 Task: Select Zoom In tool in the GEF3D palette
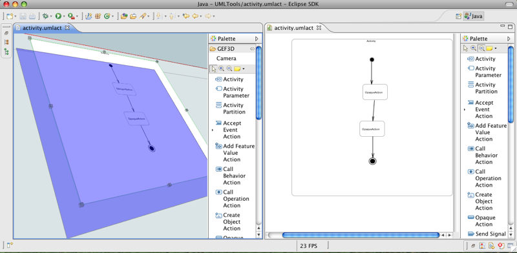pyautogui.click(x=221, y=69)
